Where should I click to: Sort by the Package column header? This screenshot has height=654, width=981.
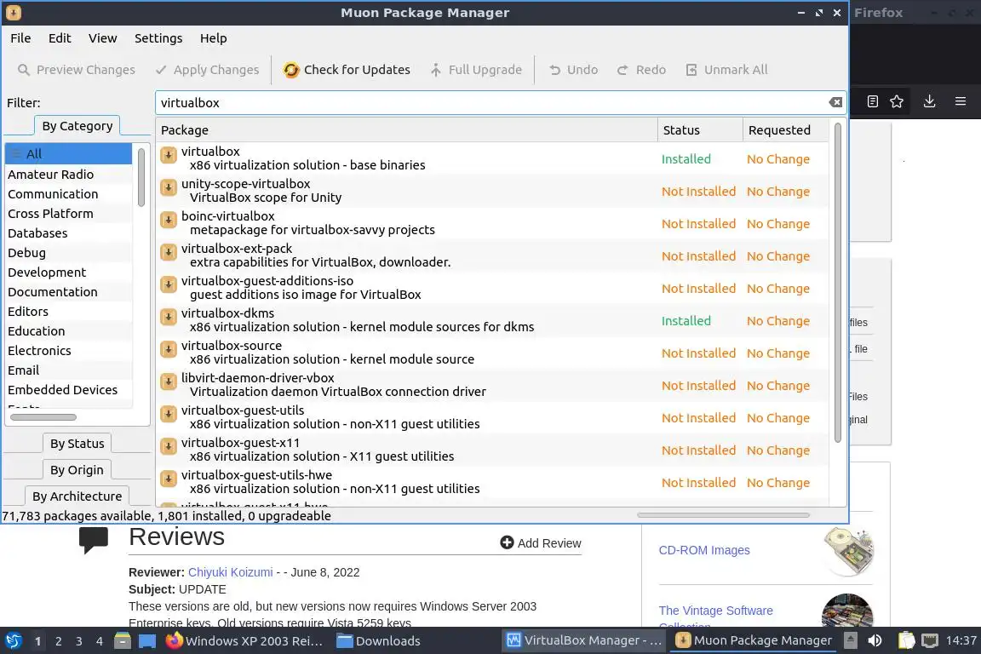(x=406, y=129)
